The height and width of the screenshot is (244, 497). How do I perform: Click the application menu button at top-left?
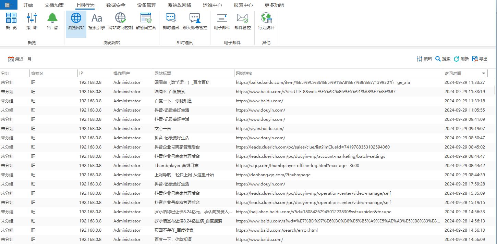tap(9, 5)
